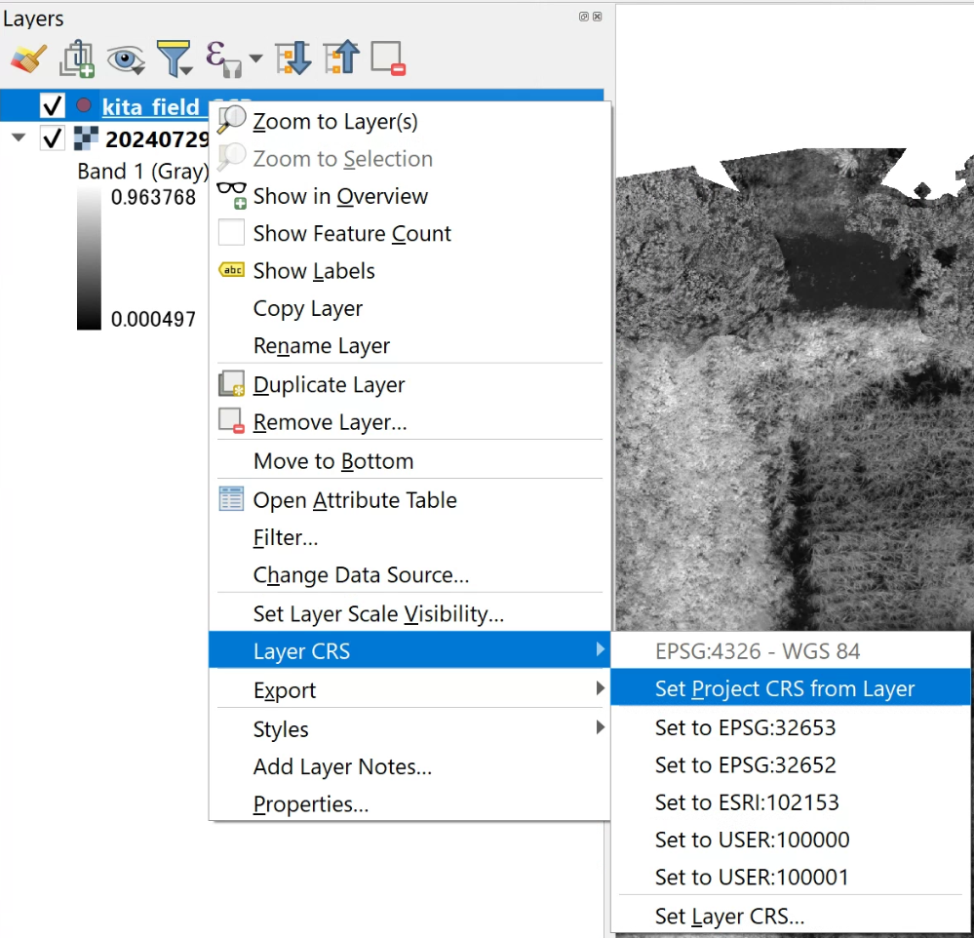Click the grayscale raster map canvas
The height and width of the screenshot is (938, 974).
tap(795, 389)
